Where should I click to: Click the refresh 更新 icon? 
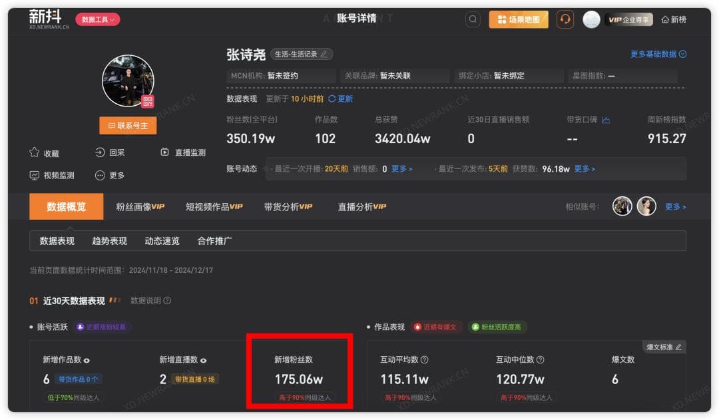[x=332, y=99]
